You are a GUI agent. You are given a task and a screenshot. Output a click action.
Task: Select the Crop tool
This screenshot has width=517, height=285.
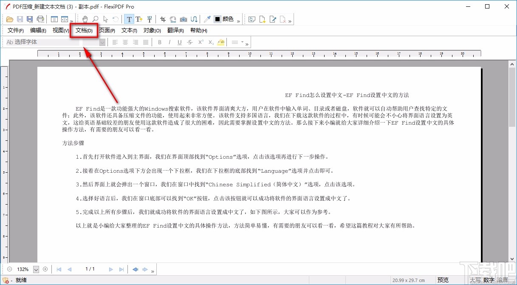click(163, 19)
